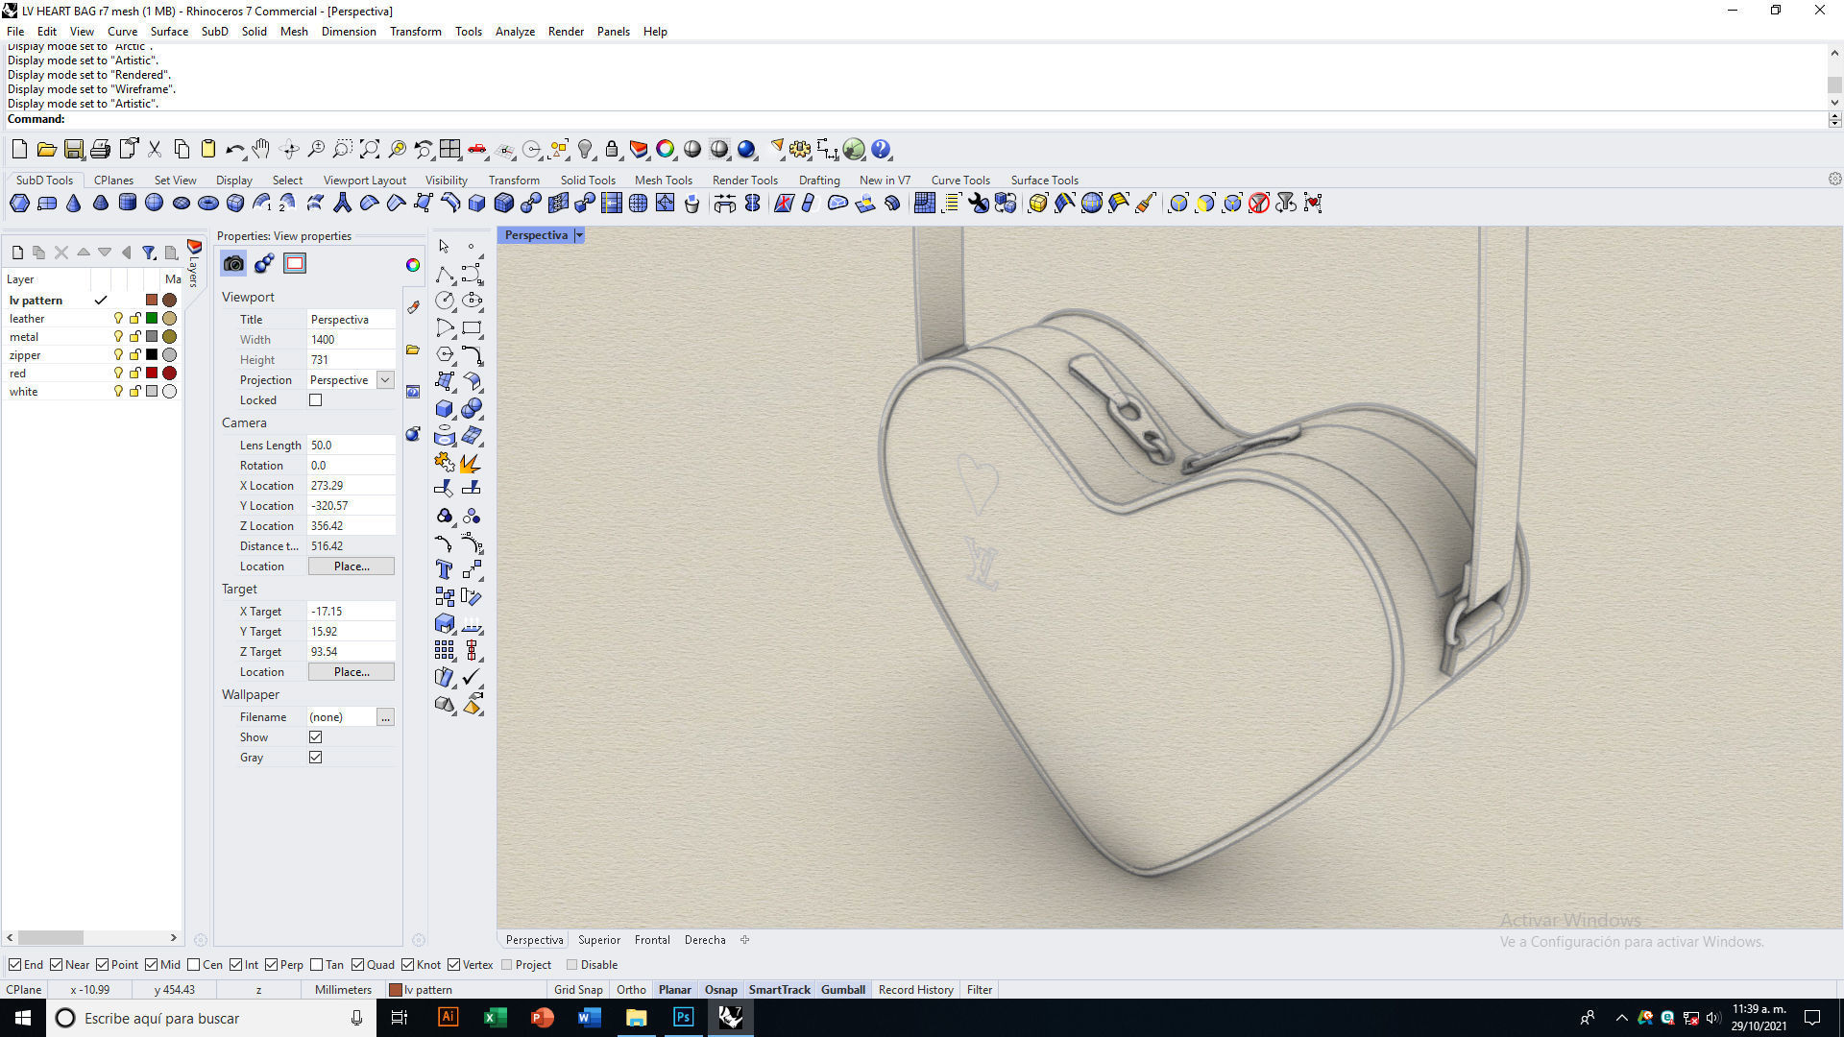Viewport: 1844px width, 1037px height.
Task: Toggle the wallpaper Gray checkbox
Action: click(x=315, y=758)
